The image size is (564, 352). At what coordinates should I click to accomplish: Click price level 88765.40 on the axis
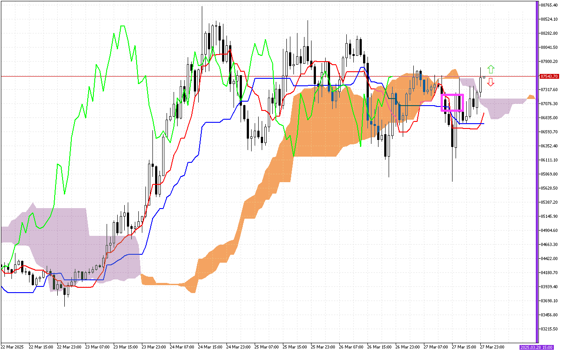pyautogui.click(x=549, y=5)
